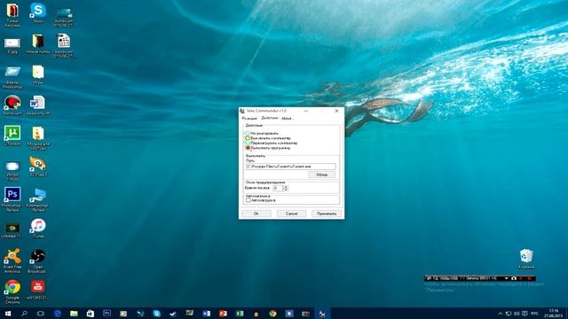Open PowerPoint from the taskbar
568x319 pixels.
coord(223,314)
